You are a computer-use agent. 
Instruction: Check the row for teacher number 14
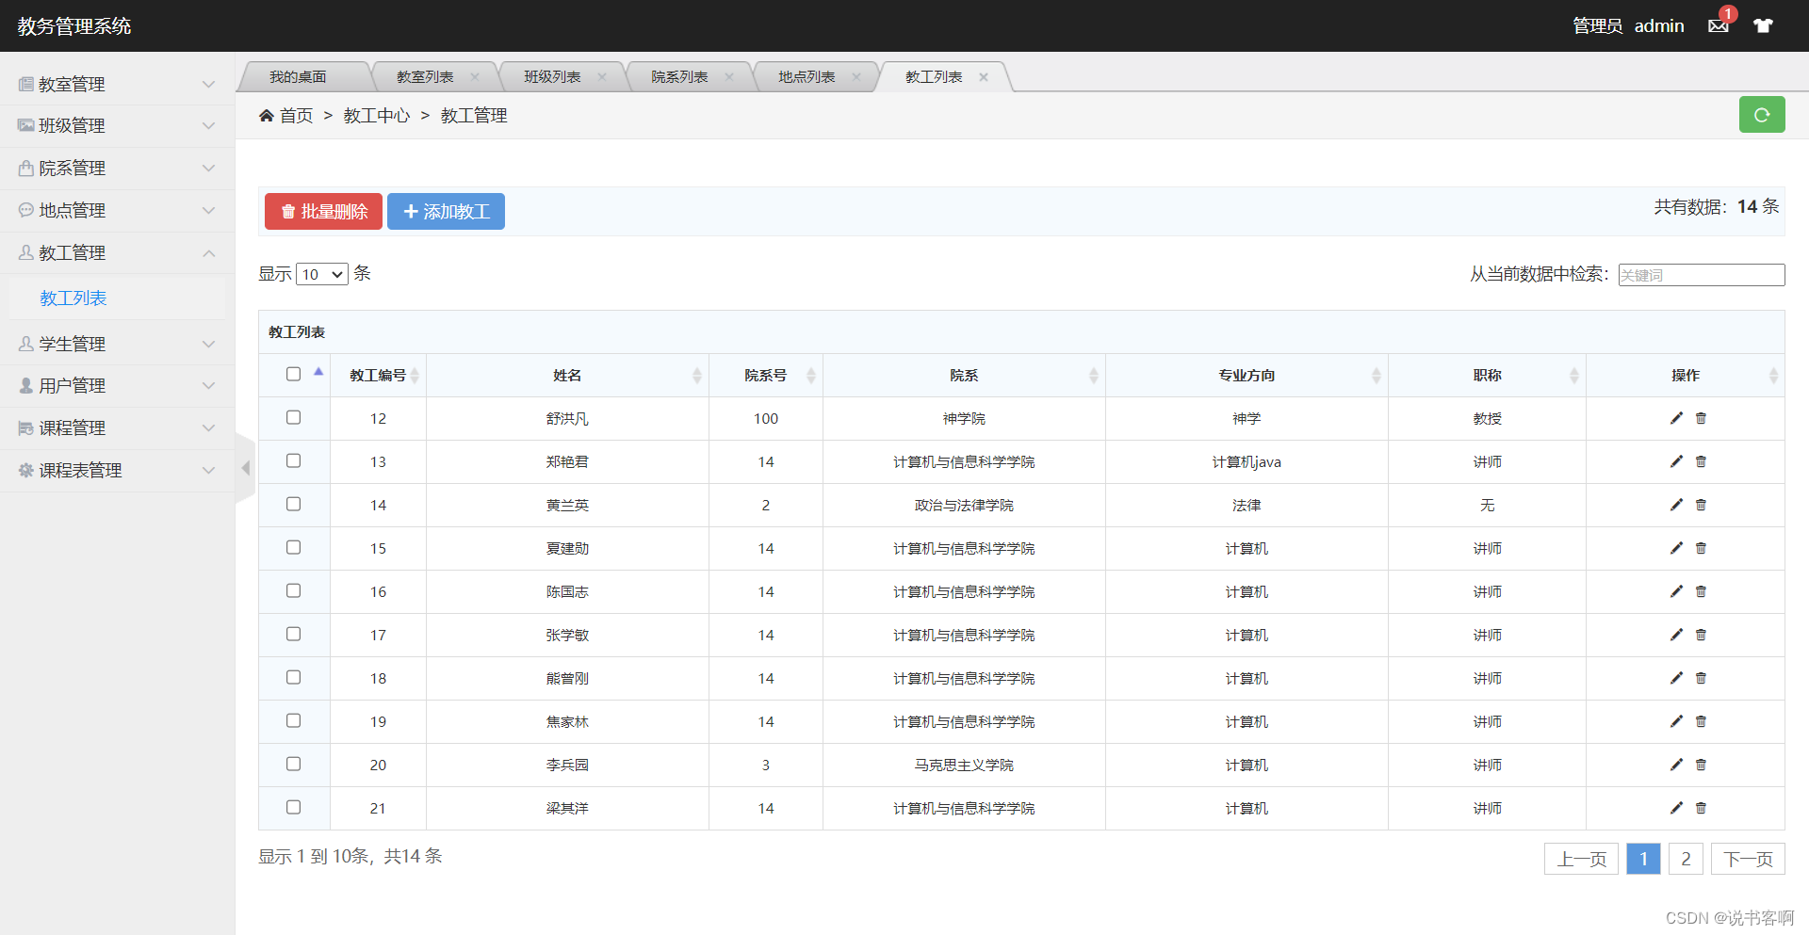pos(293,504)
